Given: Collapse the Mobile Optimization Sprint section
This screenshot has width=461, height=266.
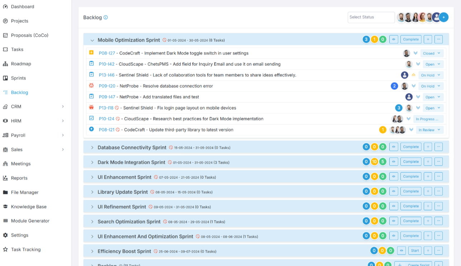Looking at the screenshot, I should 92,41.
